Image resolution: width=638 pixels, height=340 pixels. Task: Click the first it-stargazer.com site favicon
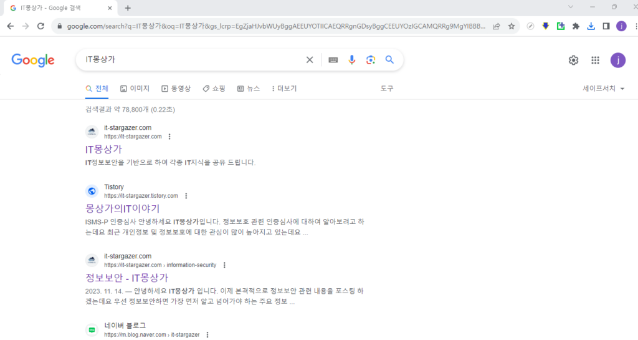(x=92, y=132)
